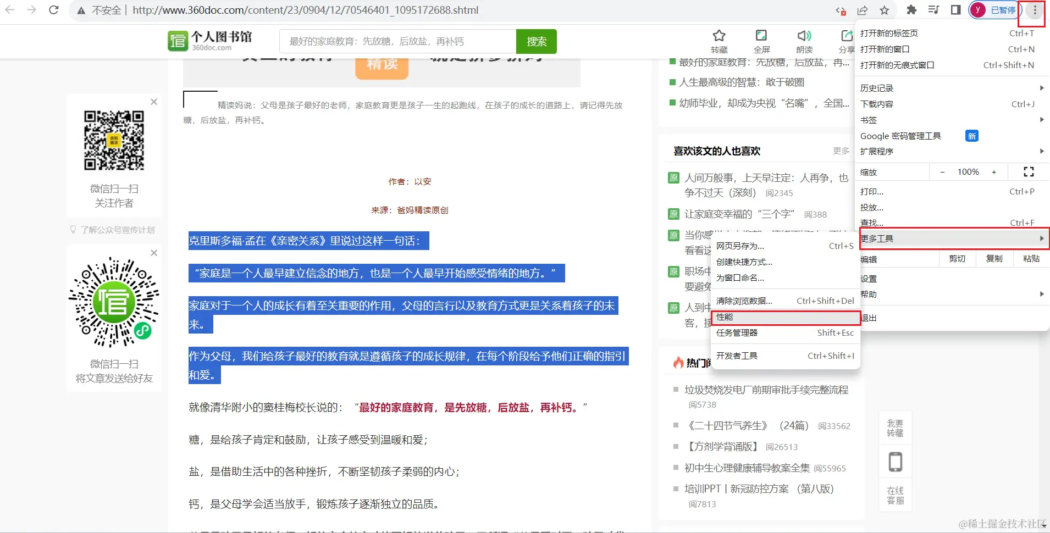Toggle fullscreen with icon beside zoom controls

click(1029, 172)
